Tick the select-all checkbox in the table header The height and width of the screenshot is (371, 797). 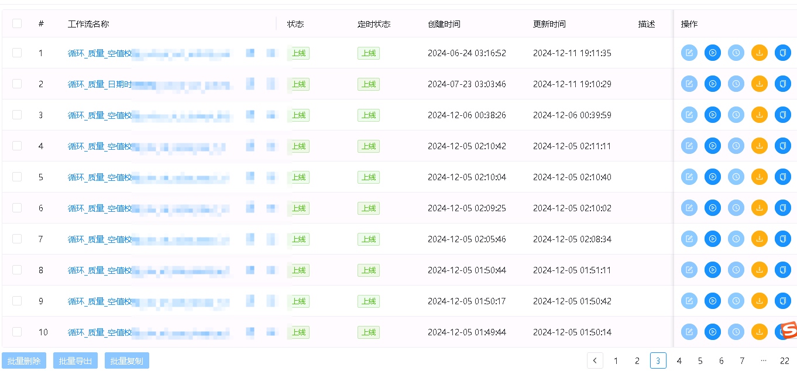(x=17, y=23)
